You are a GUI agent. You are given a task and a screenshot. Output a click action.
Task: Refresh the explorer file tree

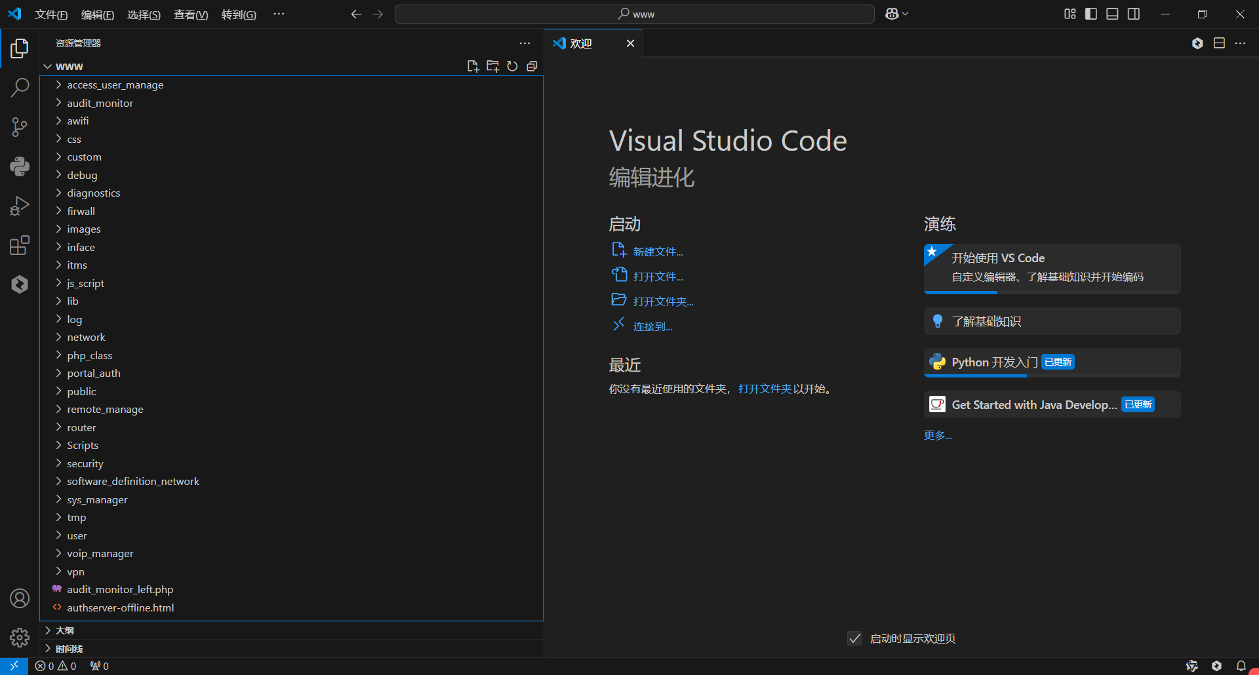click(x=512, y=66)
